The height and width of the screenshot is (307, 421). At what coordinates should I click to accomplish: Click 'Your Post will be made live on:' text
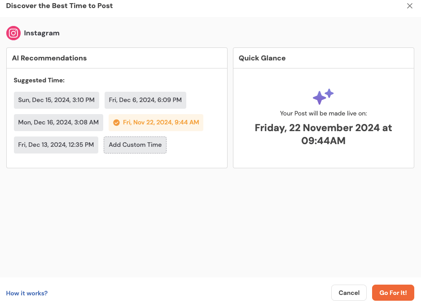click(x=323, y=114)
